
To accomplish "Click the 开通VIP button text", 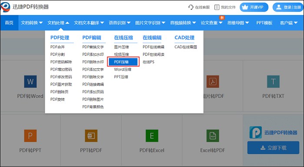I will (x=257, y=7).
